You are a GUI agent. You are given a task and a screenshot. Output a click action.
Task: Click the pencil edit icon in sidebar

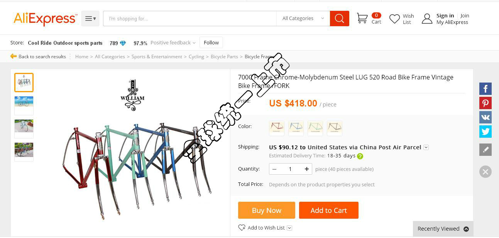point(485,150)
